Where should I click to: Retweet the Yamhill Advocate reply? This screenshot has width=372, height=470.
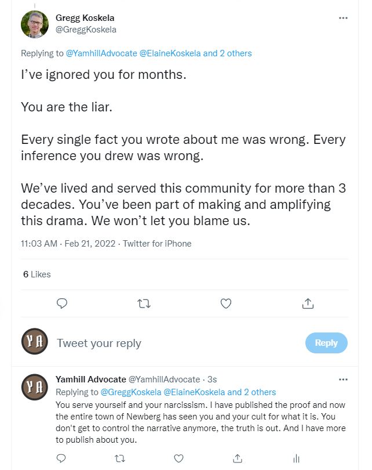pos(120,458)
